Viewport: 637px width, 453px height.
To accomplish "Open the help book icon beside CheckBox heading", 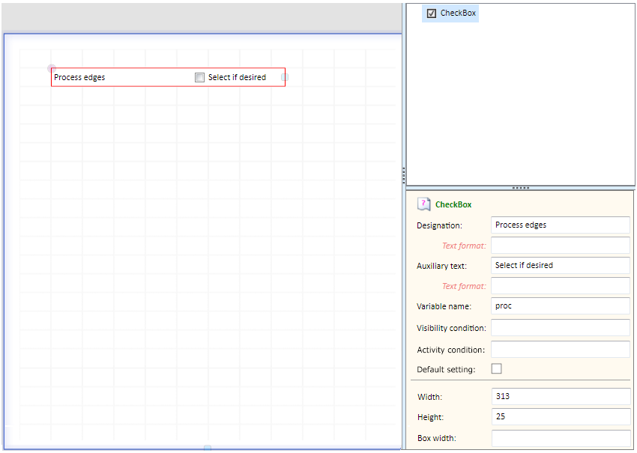I will point(423,204).
